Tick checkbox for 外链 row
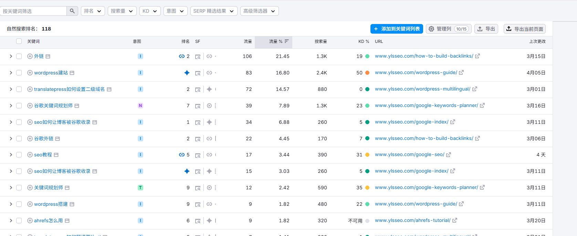 [19, 56]
